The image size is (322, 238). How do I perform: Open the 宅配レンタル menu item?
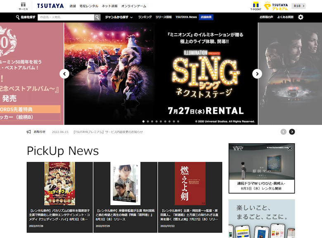click(x=89, y=6)
